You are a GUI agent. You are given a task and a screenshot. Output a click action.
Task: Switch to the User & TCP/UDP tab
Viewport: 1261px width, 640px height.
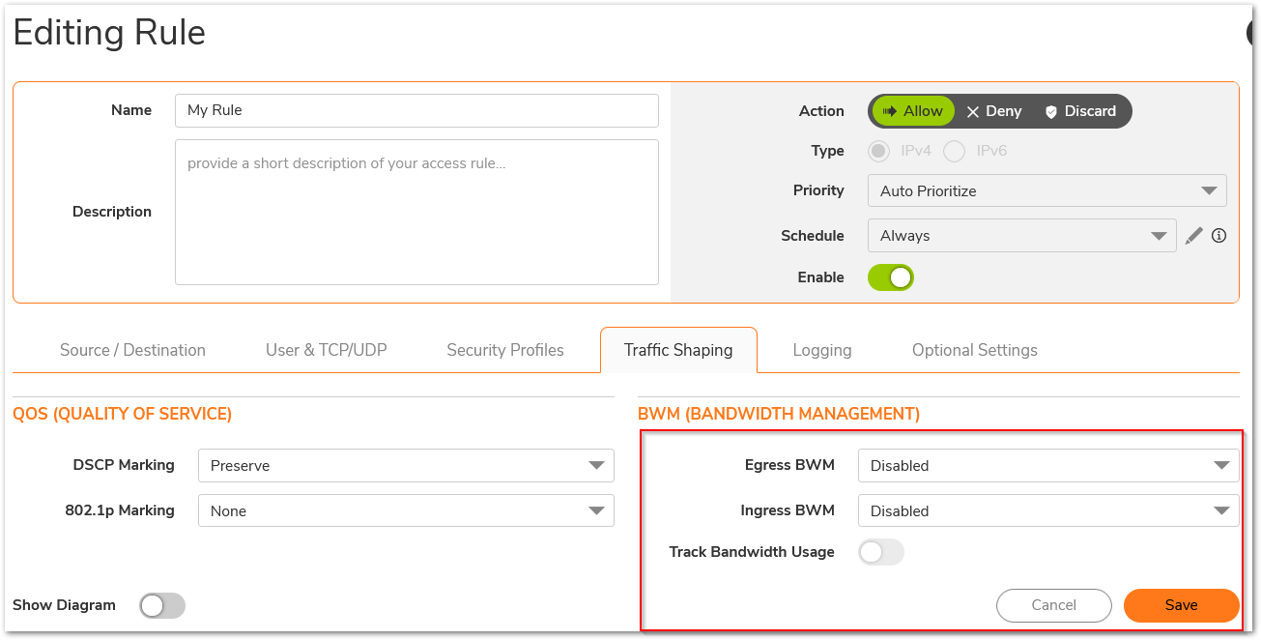click(x=327, y=350)
